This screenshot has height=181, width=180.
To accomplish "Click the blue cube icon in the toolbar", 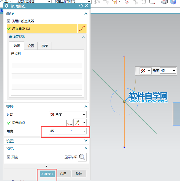I will pyautogui.click(x=173, y=2).
